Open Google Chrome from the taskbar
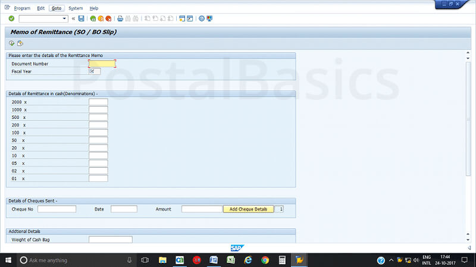 [x=265, y=260]
